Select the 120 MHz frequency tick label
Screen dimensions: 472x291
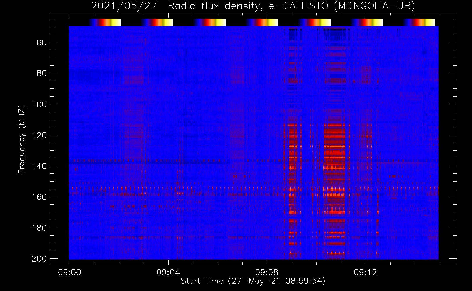click(39, 135)
